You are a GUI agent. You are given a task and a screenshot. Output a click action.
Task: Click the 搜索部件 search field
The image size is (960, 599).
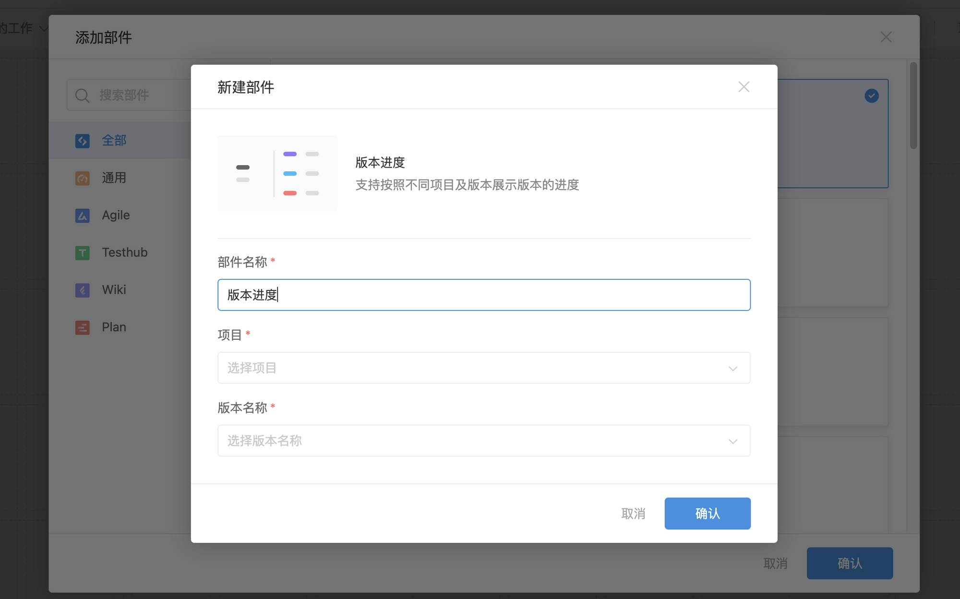pyautogui.click(x=129, y=95)
